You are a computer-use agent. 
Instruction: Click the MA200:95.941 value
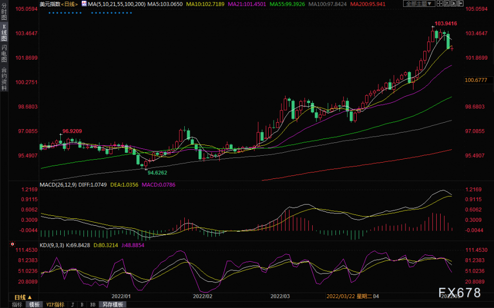pos(368,4)
